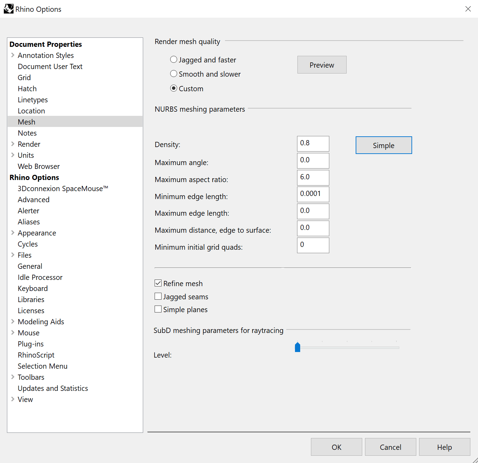Open the Plug-ins page
Screen dimensions: 478x463
point(31,344)
